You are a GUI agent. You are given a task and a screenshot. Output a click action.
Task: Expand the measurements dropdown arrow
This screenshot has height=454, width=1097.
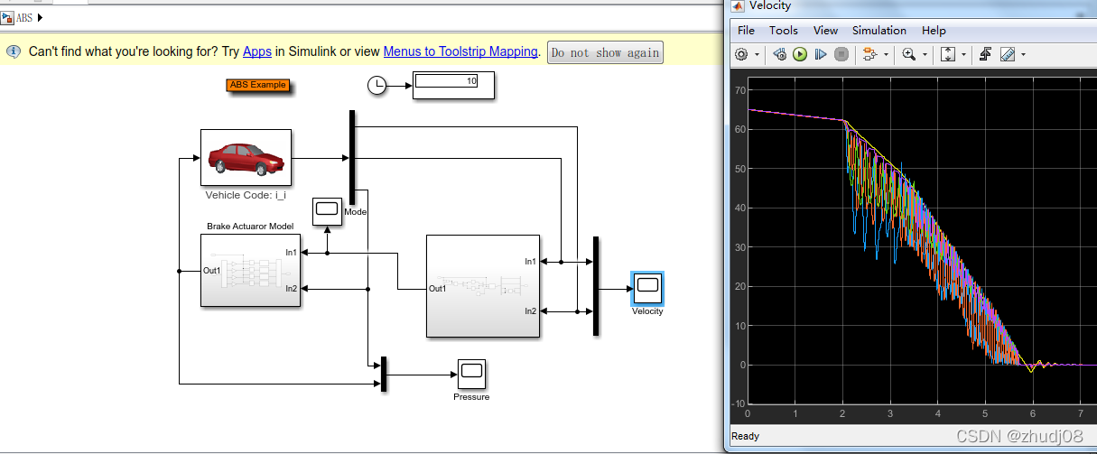click(x=1024, y=55)
